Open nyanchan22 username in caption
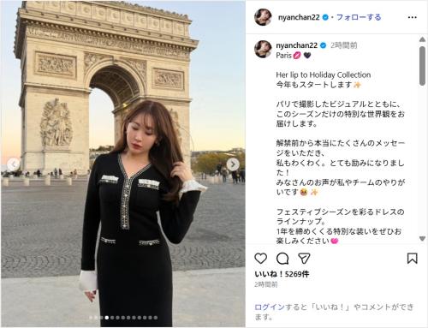Screen dimensions: 428x328 (x=297, y=45)
